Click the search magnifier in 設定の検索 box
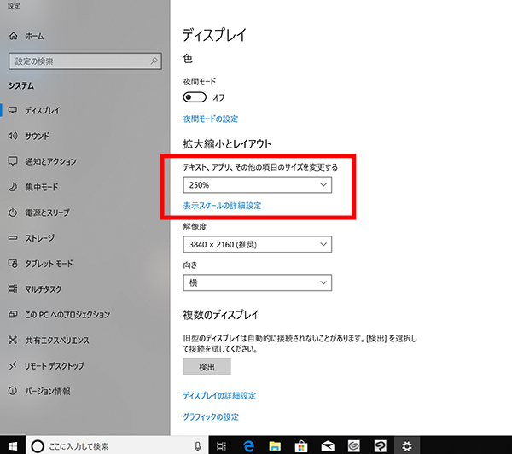This screenshot has width=512, height=454. (154, 61)
